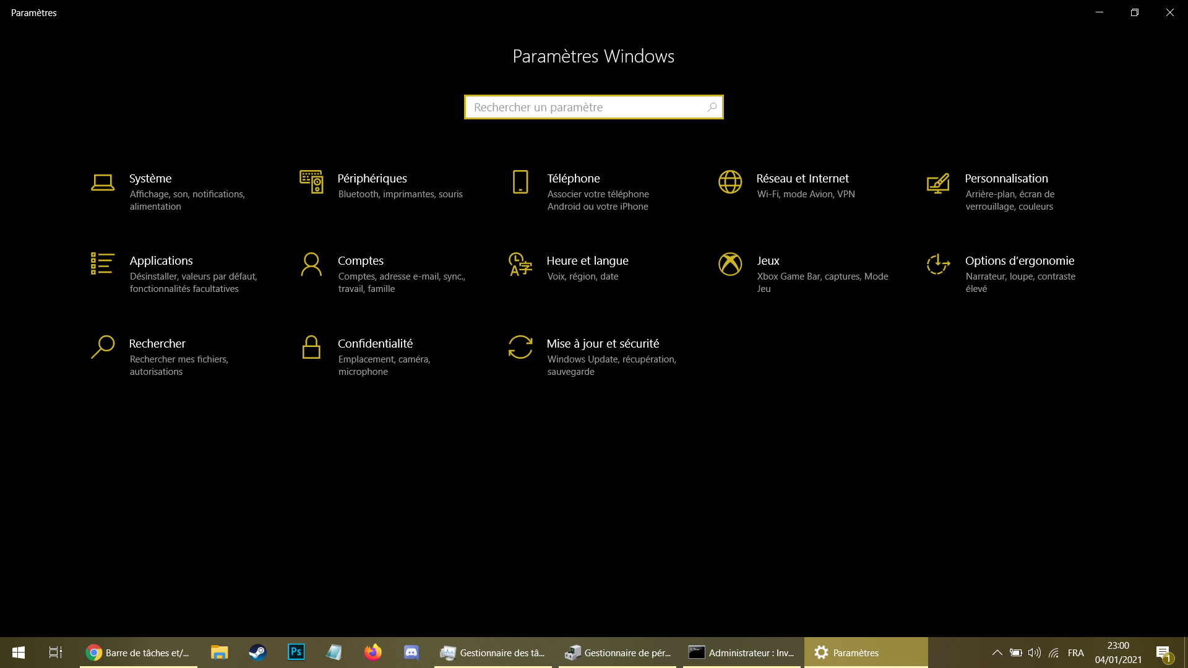This screenshot has height=668, width=1188.
Task: Click the search magnifier button in field
Action: [x=712, y=107]
